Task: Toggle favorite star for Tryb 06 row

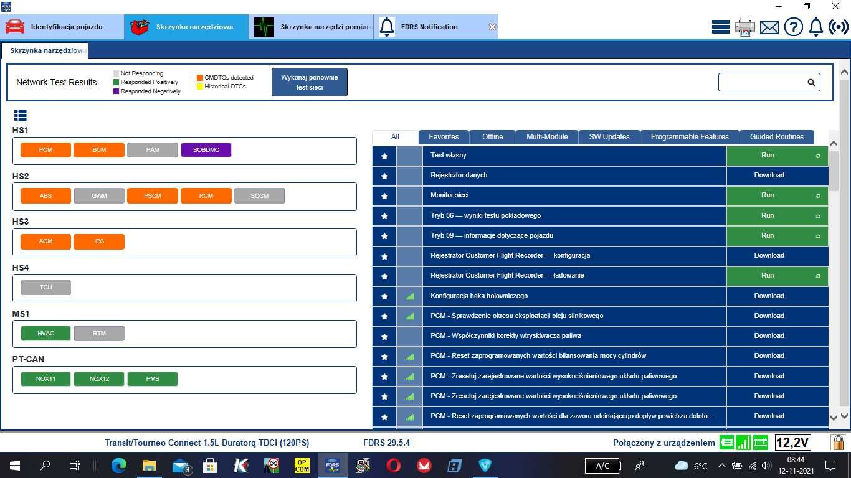Action: 384,216
